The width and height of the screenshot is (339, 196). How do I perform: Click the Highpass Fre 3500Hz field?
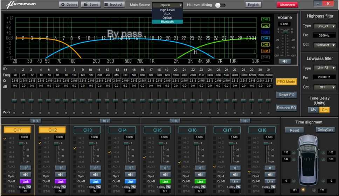pyautogui.click(x=324, y=35)
